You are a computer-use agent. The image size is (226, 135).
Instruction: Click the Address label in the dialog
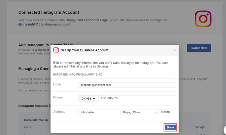click(x=59, y=112)
